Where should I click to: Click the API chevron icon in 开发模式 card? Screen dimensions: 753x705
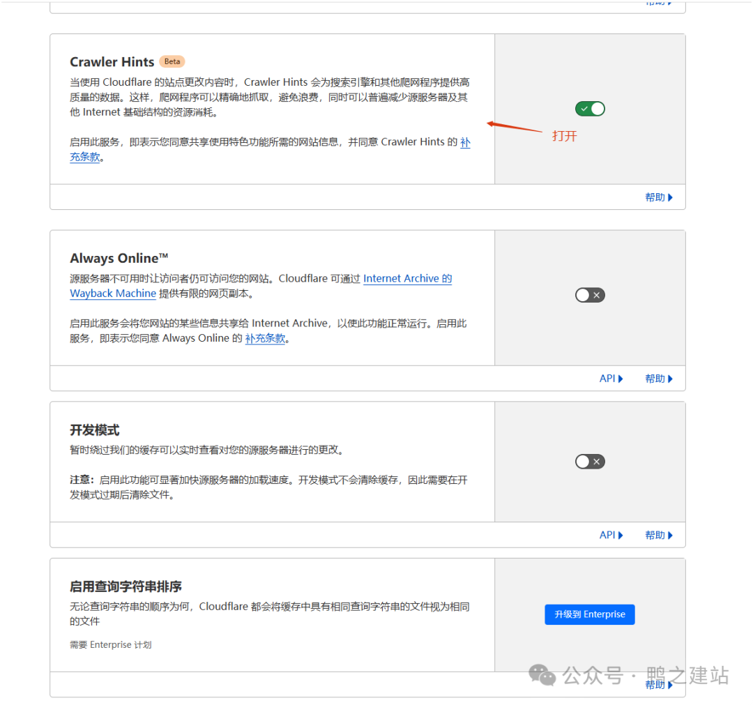(621, 535)
